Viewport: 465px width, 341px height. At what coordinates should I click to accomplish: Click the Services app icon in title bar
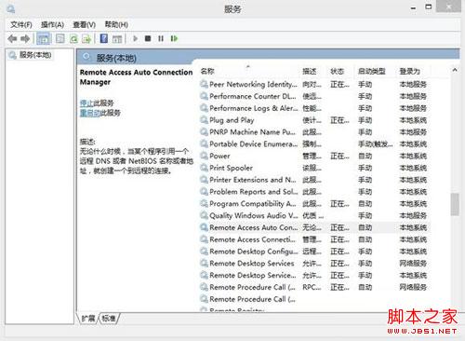coord(11,8)
